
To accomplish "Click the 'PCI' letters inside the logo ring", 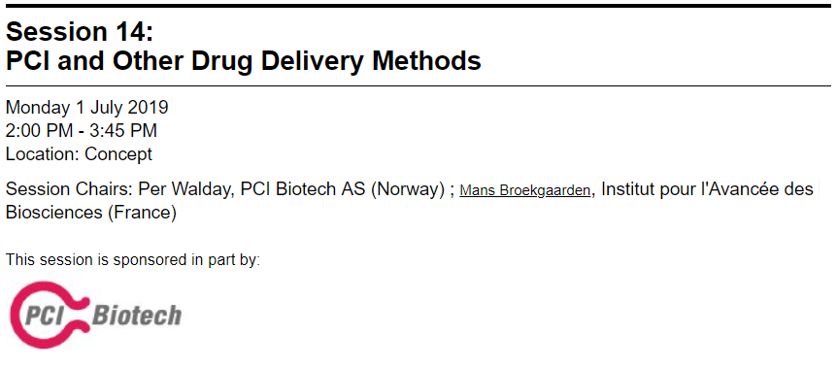I will pyautogui.click(x=45, y=316).
